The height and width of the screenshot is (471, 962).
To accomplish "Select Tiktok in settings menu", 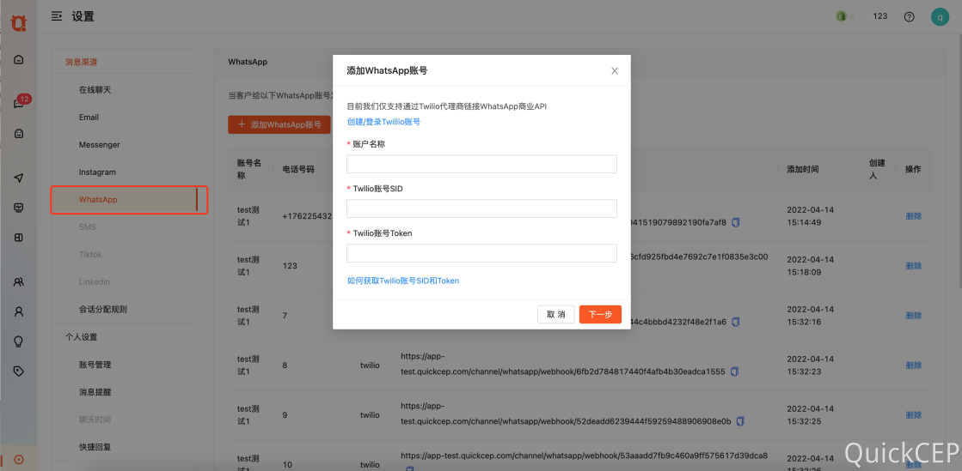I will click(90, 254).
